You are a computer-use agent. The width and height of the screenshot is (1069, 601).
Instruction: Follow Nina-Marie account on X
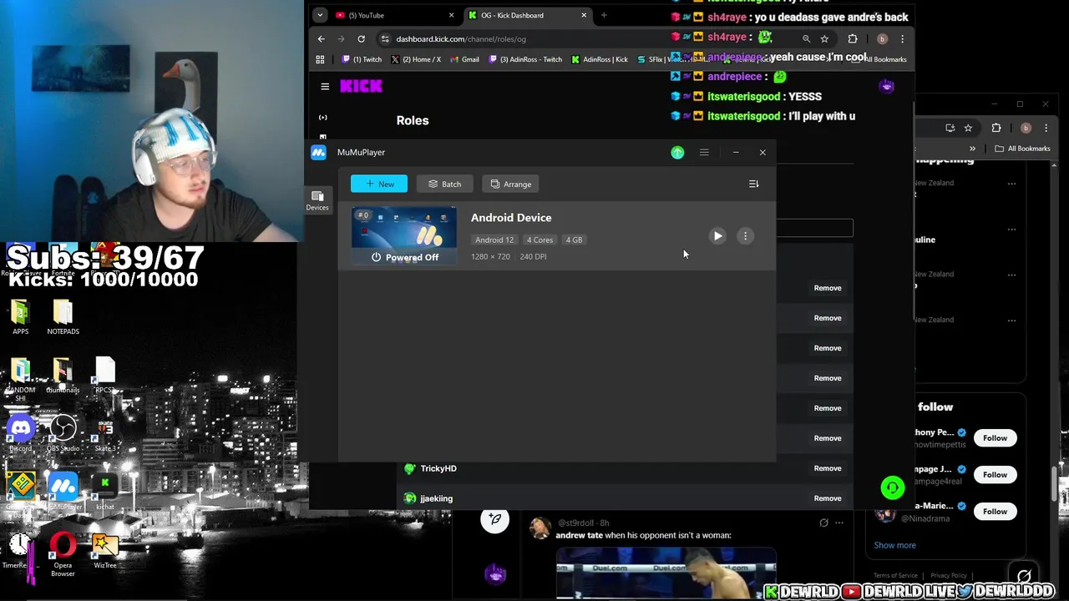(x=995, y=512)
